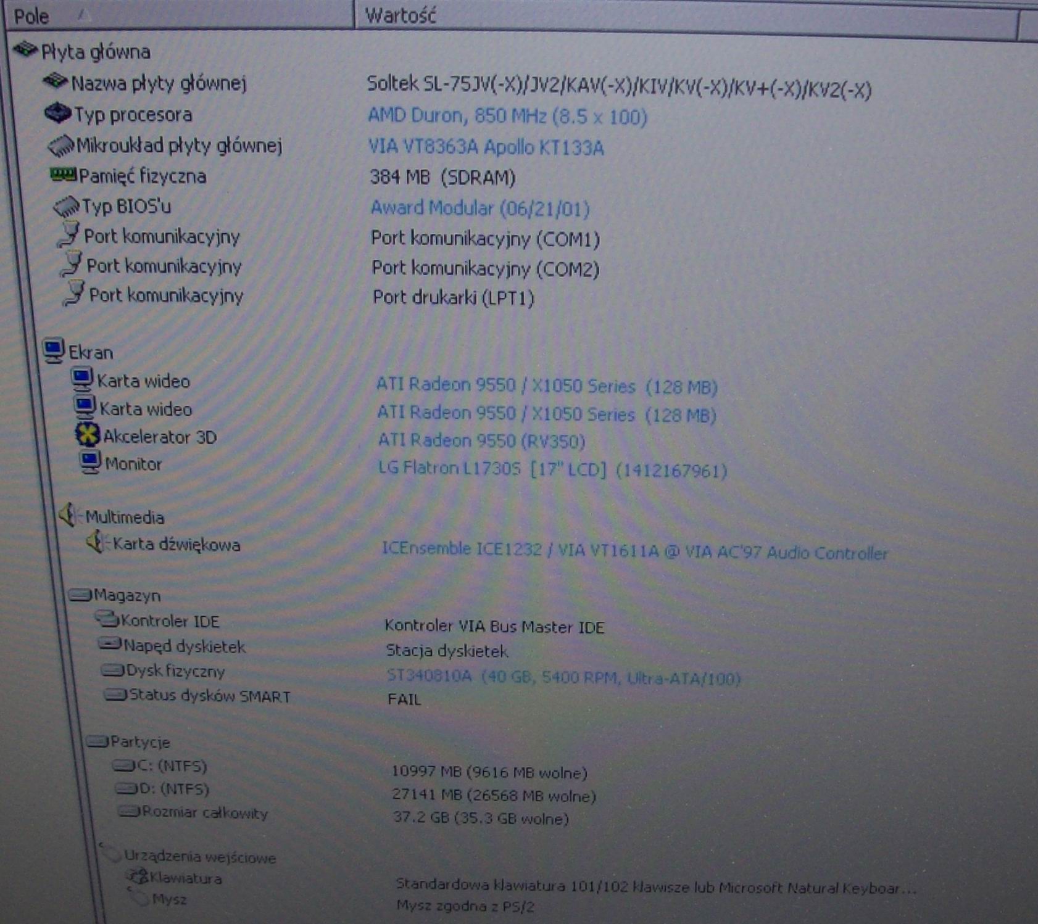Open the ST340810A disk link
This screenshot has width=1038, height=924.
[x=563, y=678]
